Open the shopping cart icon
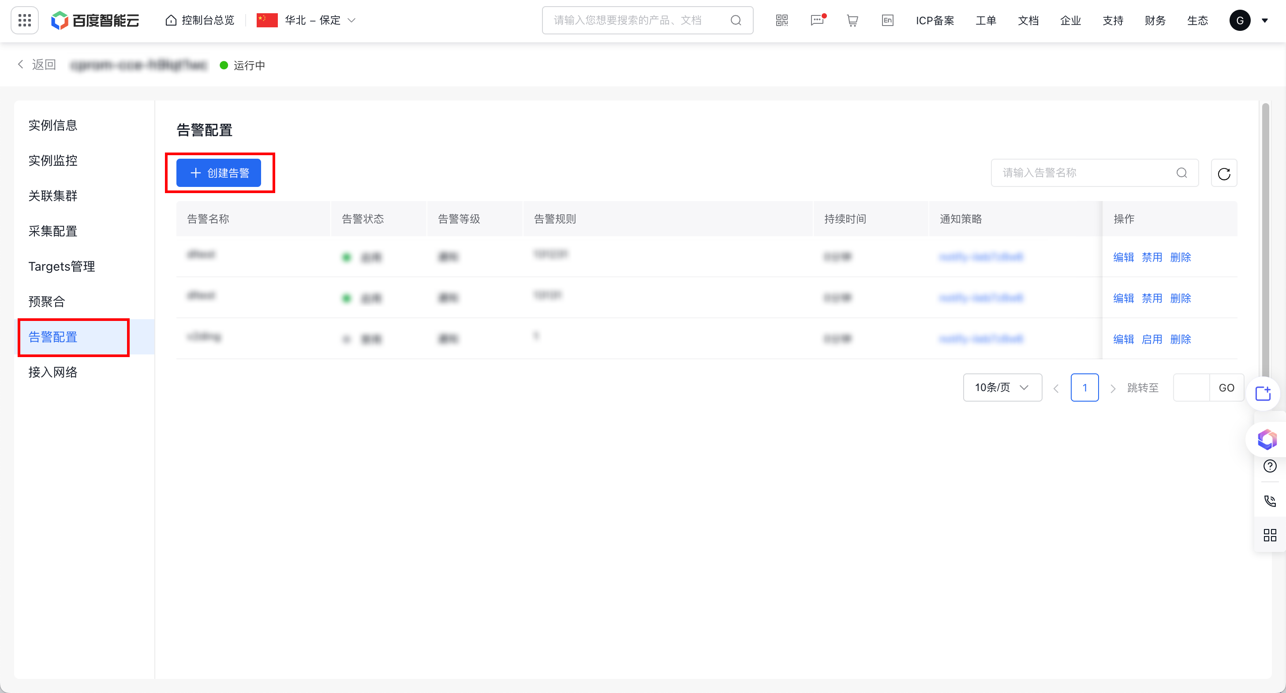The width and height of the screenshot is (1286, 693). point(852,20)
